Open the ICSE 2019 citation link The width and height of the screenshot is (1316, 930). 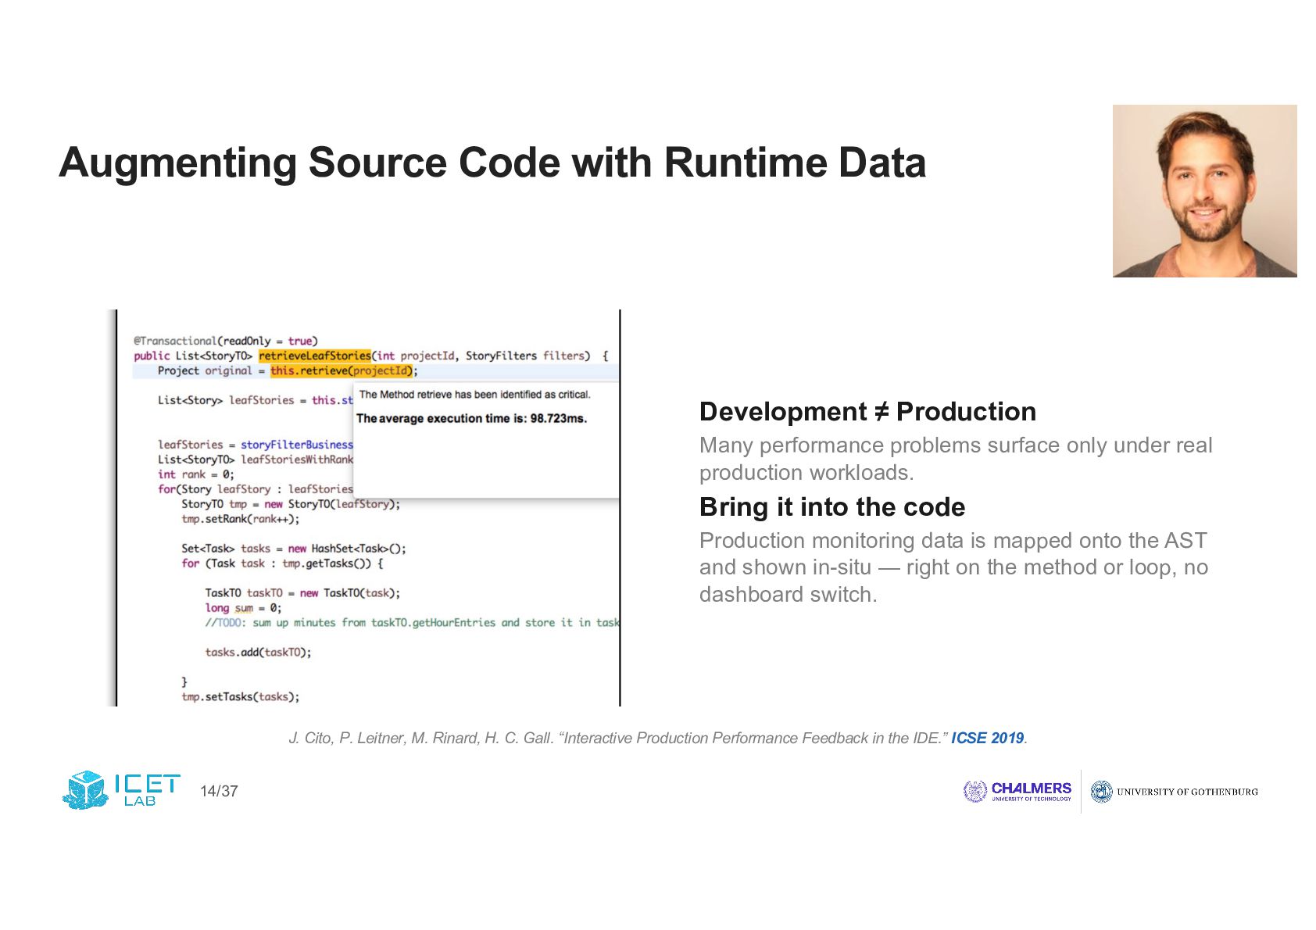click(987, 739)
